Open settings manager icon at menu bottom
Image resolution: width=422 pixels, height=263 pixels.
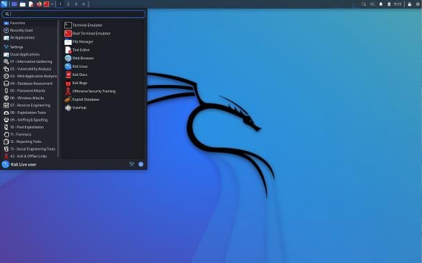click(x=131, y=164)
